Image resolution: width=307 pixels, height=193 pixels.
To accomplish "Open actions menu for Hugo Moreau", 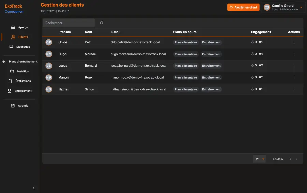I will (294, 54).
